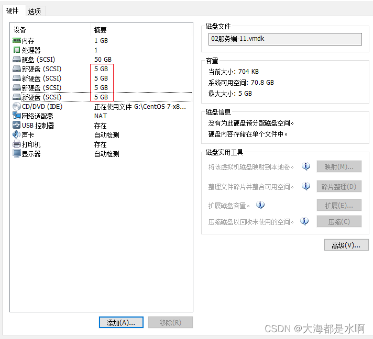Image resolution: width=373 pixels, height=339 pixels.
Task: Select the USB 控制器 row label
Action: [38, 126]
